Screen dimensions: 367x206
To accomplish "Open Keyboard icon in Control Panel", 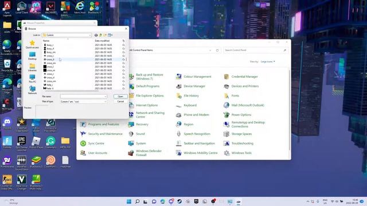I will pos(179,105).
